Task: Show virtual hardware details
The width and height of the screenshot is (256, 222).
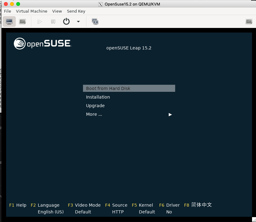Action: 22,21
